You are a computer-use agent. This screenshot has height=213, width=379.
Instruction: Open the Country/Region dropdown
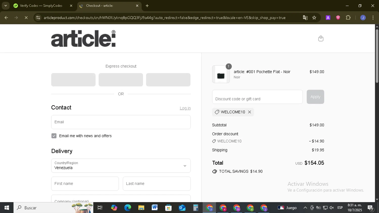coord(121,165)
